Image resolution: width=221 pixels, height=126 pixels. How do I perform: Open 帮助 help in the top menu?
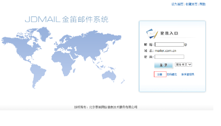(203, 4)
